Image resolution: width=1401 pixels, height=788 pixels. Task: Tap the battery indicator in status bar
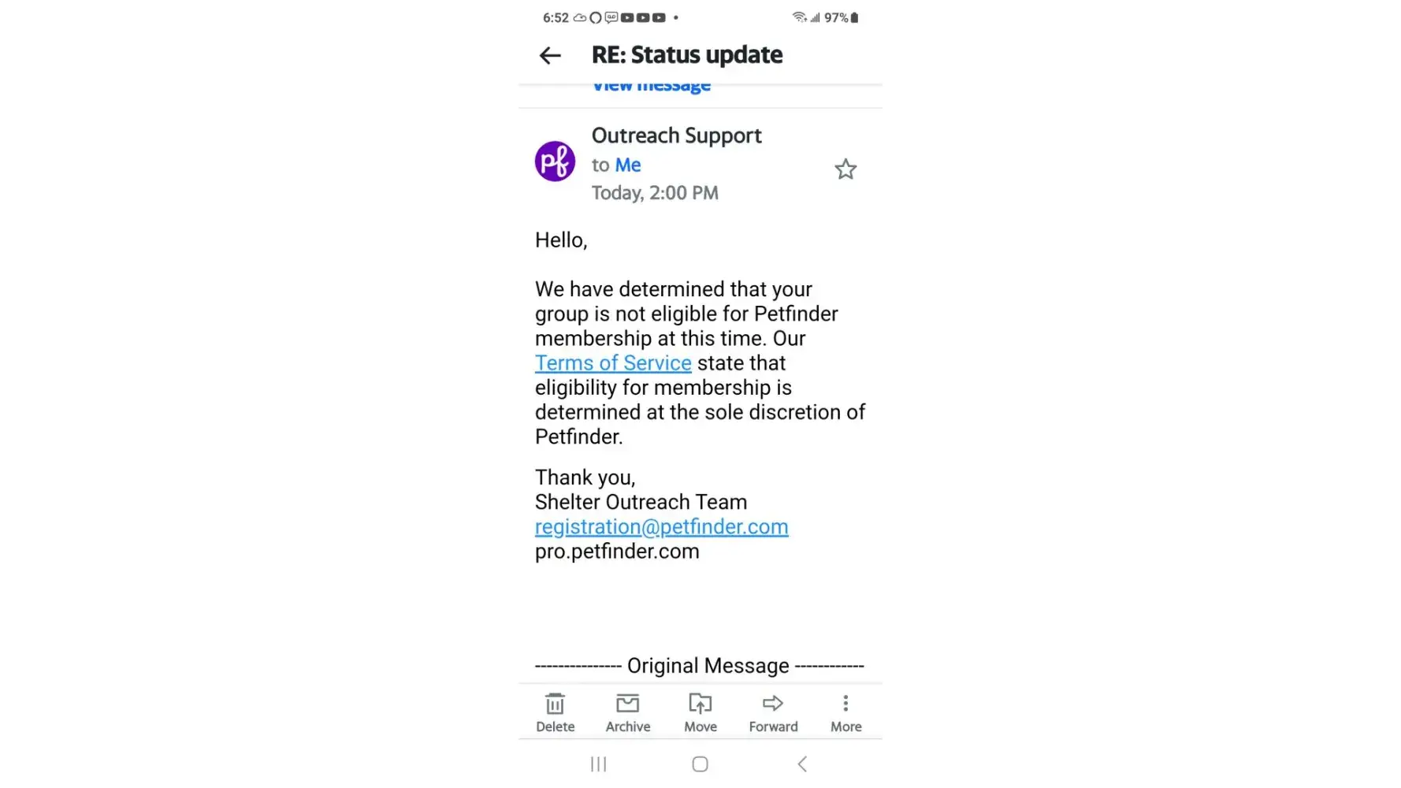854,17
